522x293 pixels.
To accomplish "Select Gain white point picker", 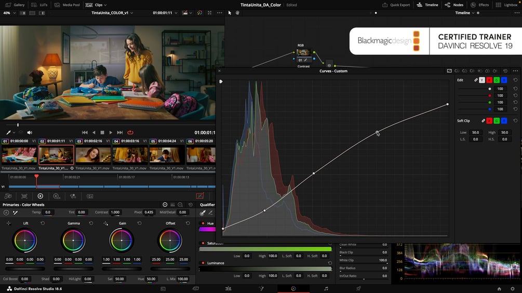I will [105, 223].
